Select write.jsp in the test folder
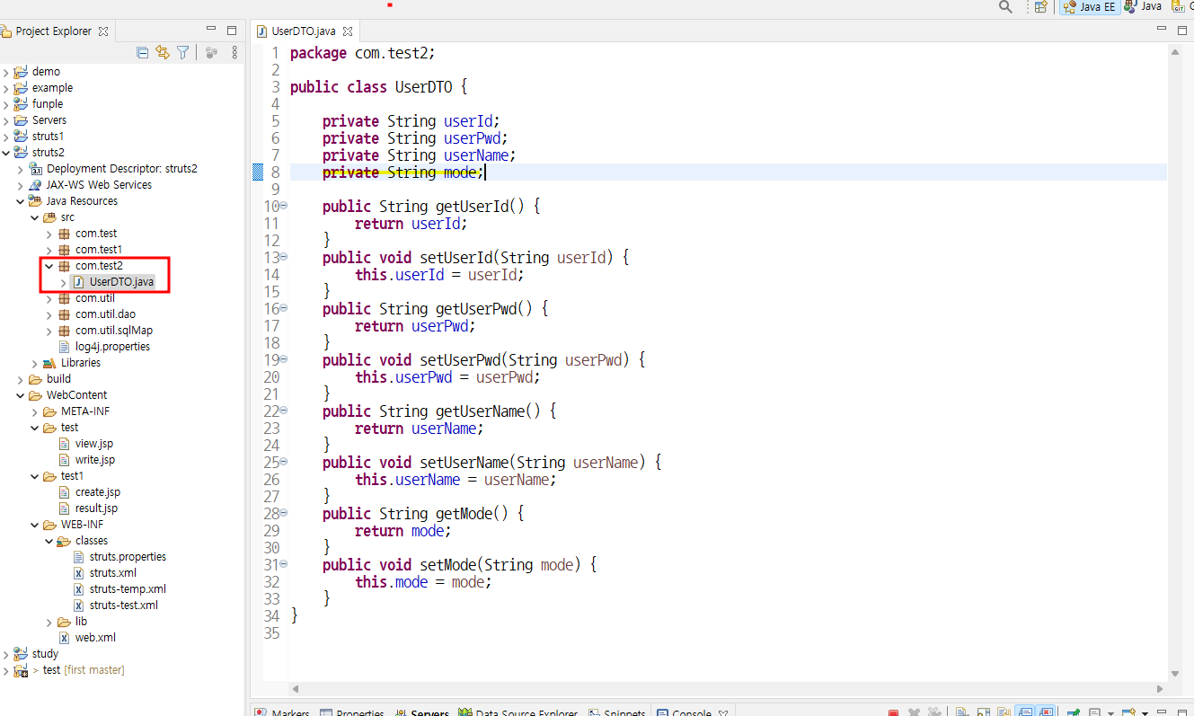This screenshot has width=1194, height=716. tap(95, 460)
